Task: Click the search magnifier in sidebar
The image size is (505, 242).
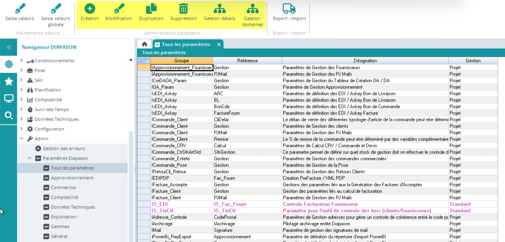Action: [x=9, y=115]
